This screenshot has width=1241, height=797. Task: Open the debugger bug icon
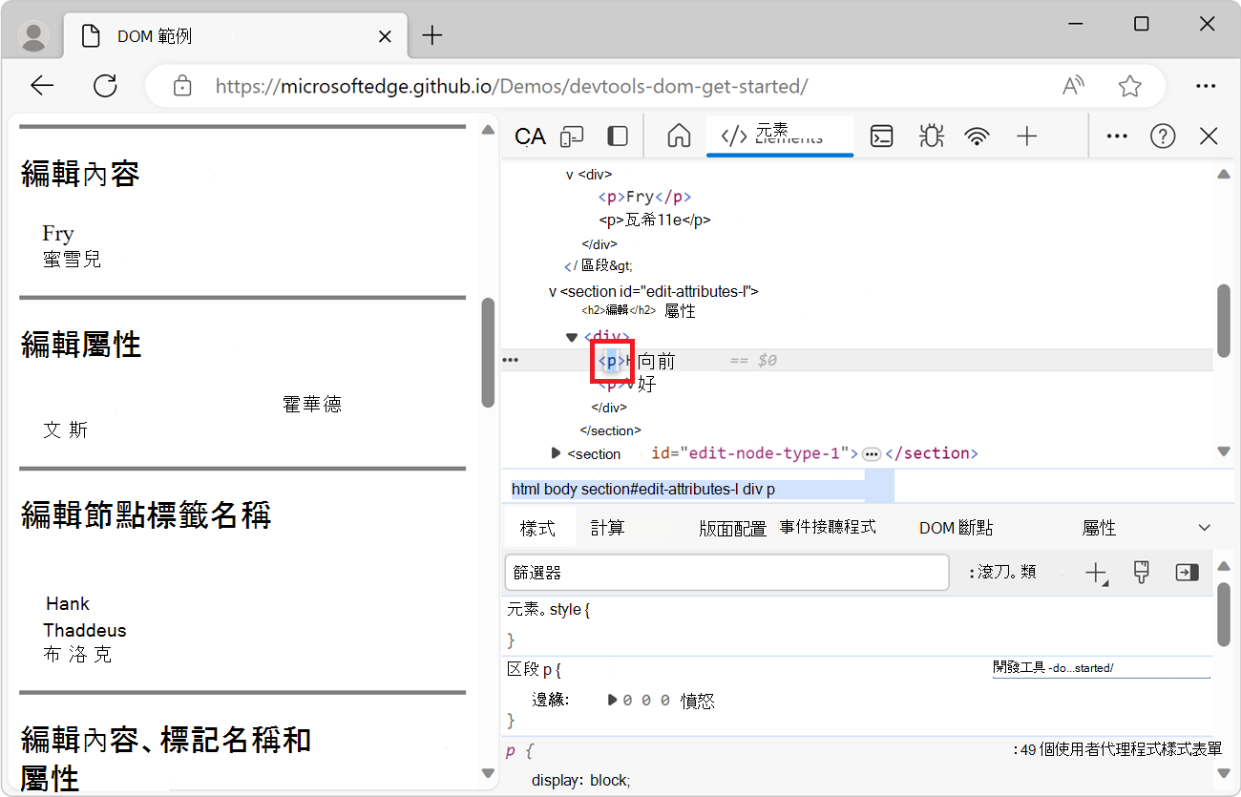pos(930,136)
